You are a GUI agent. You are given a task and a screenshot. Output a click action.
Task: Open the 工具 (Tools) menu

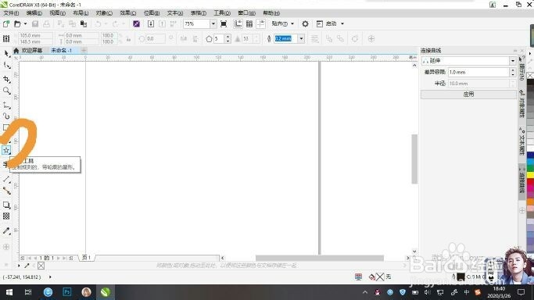pos(222,13)
